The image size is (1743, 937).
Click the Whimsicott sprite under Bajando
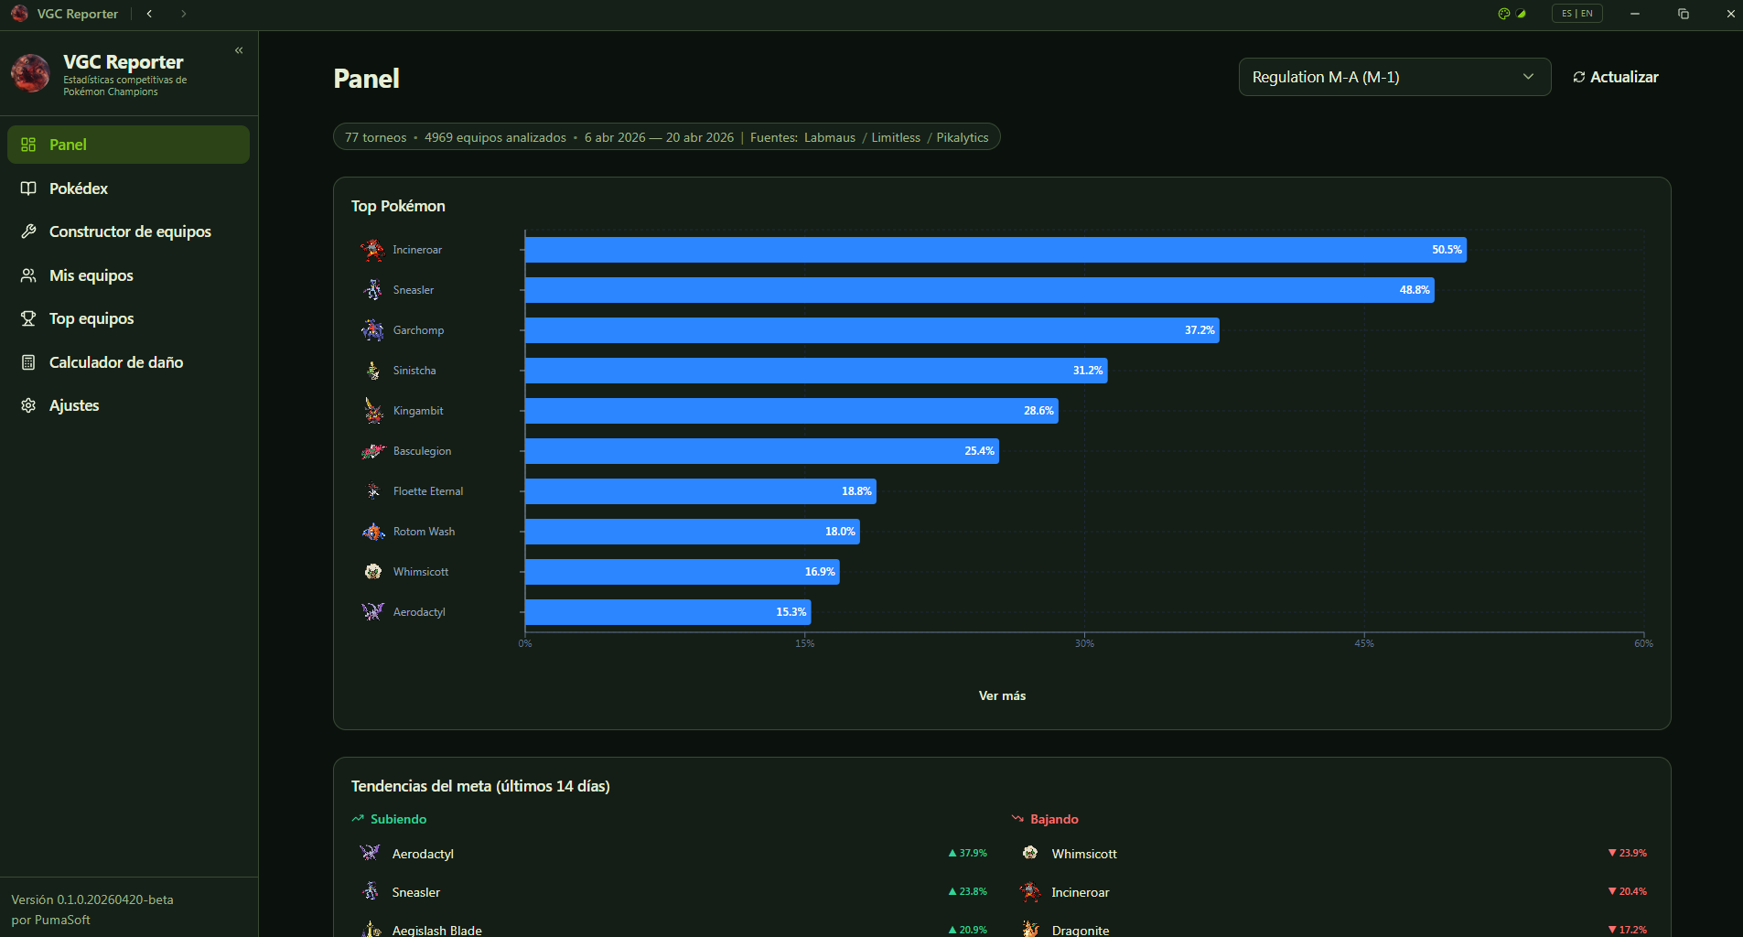point(1030,853)
